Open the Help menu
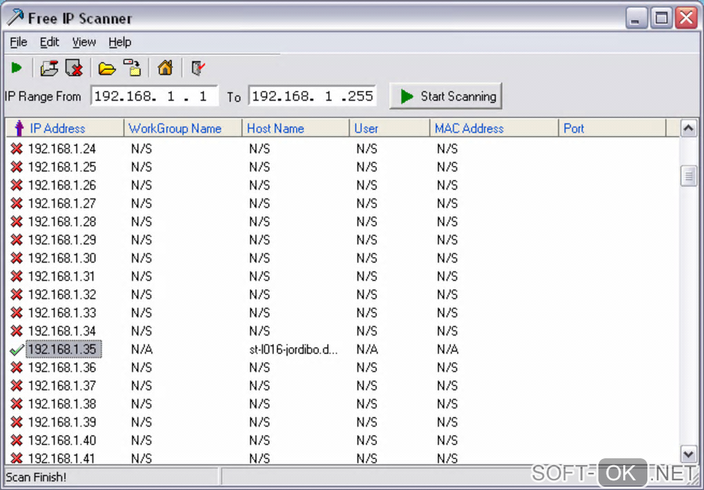The width and height of the screenshot is (704, 490). 120,42
